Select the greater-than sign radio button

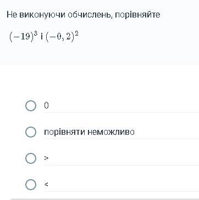tap(31, 158)
